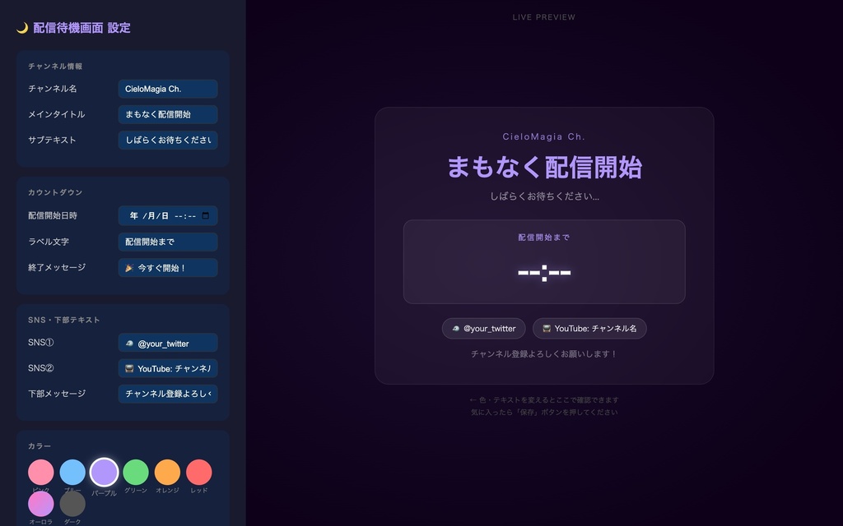Viewport: 843px width, 526px height.
Task: Click the Twitter icon inside the preview badge
Action: tap(455, 328)
